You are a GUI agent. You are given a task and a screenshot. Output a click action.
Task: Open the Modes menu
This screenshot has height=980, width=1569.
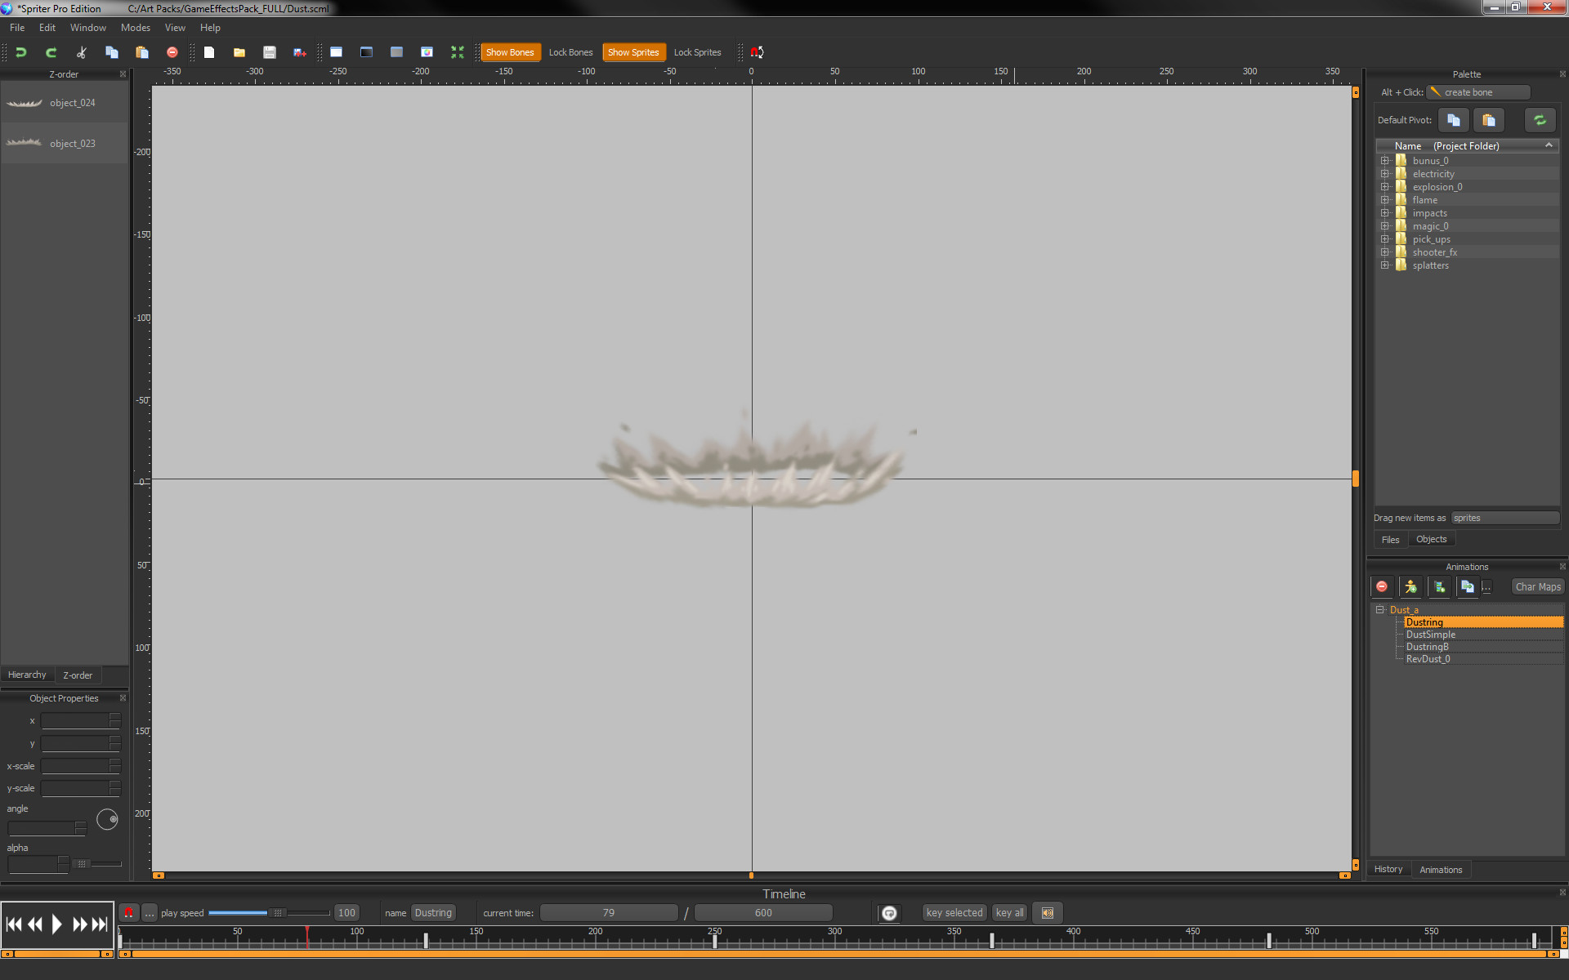pyautogui.click(x=135, y=27)
